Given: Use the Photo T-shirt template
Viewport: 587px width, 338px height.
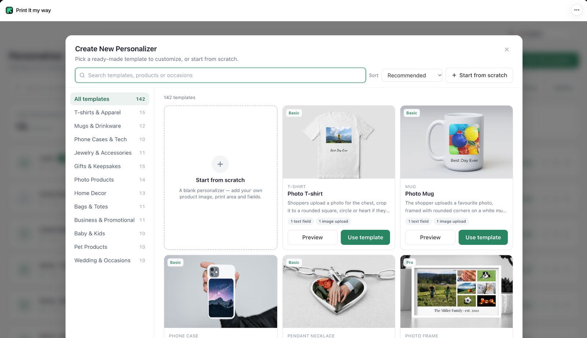Looking at the screenshot, I should tap(365, 237).
